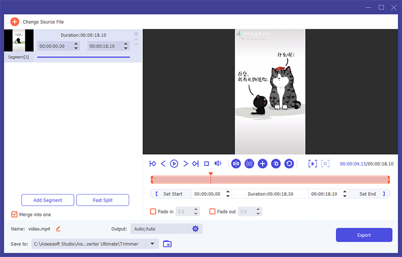Click the video preview cat image

270,92
